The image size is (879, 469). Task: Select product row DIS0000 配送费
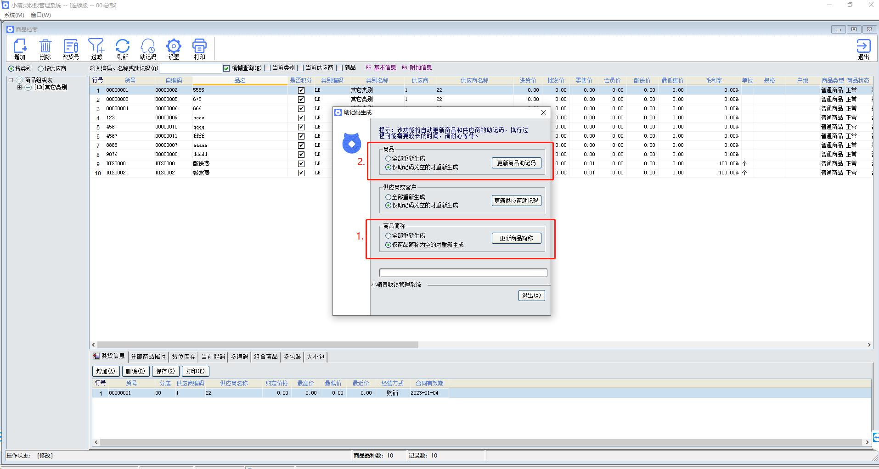pos(481,163)
